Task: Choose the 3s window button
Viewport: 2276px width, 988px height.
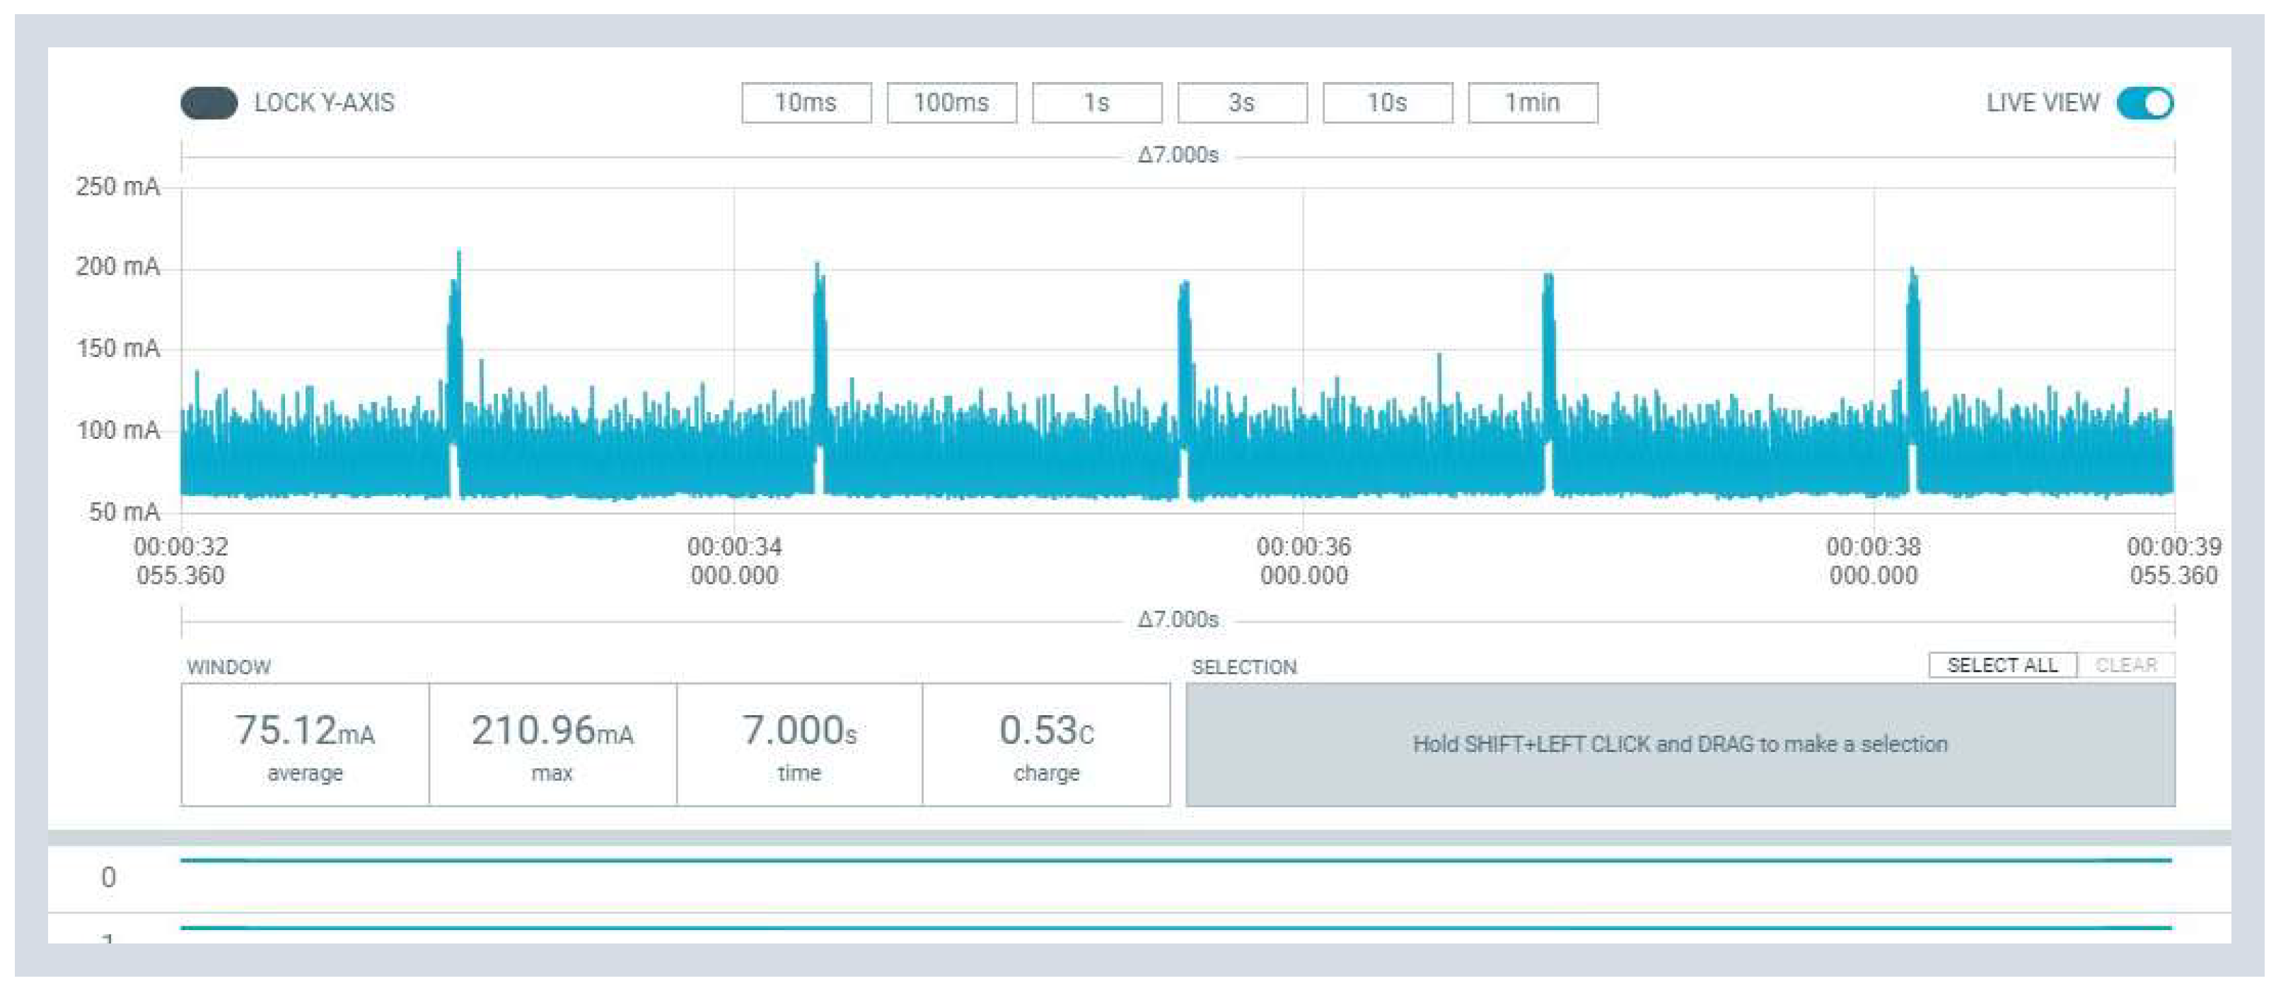Action: point(1241,102)
